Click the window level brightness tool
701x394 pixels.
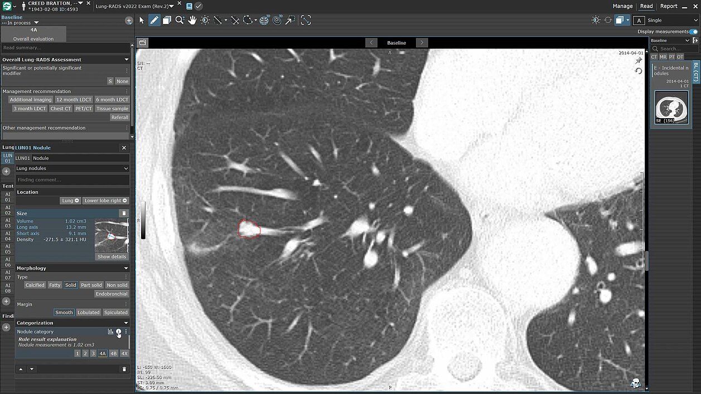(205, 20)
